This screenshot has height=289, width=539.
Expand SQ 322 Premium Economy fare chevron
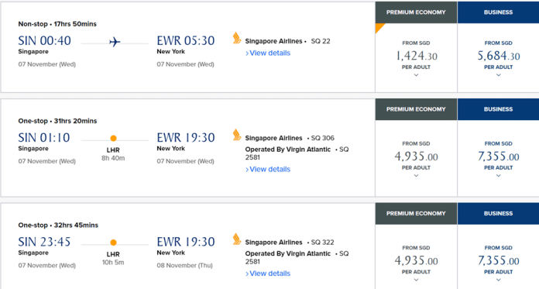417,280
